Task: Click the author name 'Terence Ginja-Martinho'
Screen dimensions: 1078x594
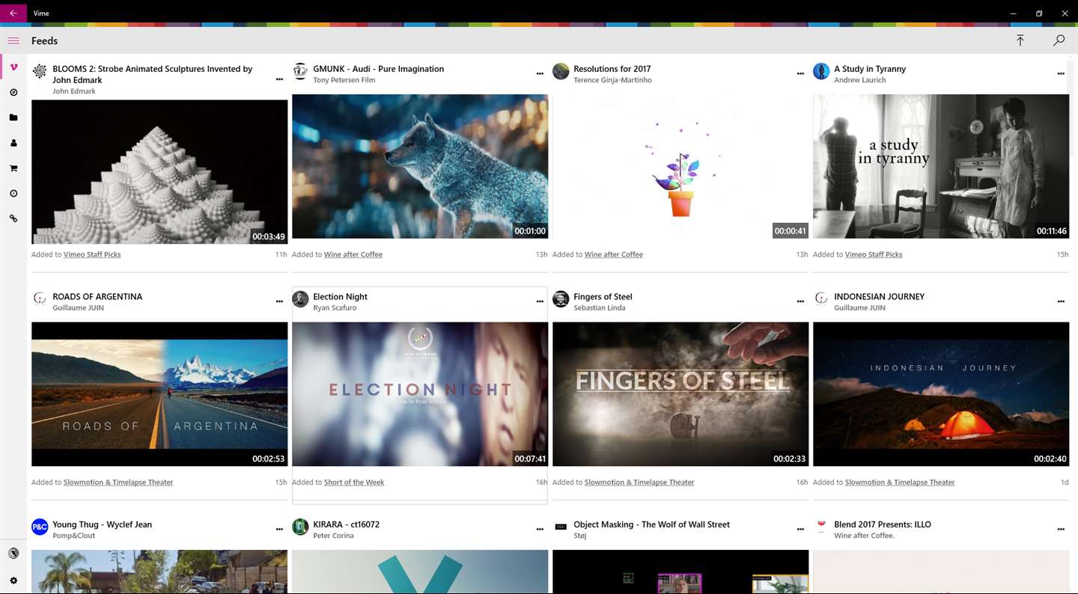Action: pyautogui.click(x=612, y=80)
